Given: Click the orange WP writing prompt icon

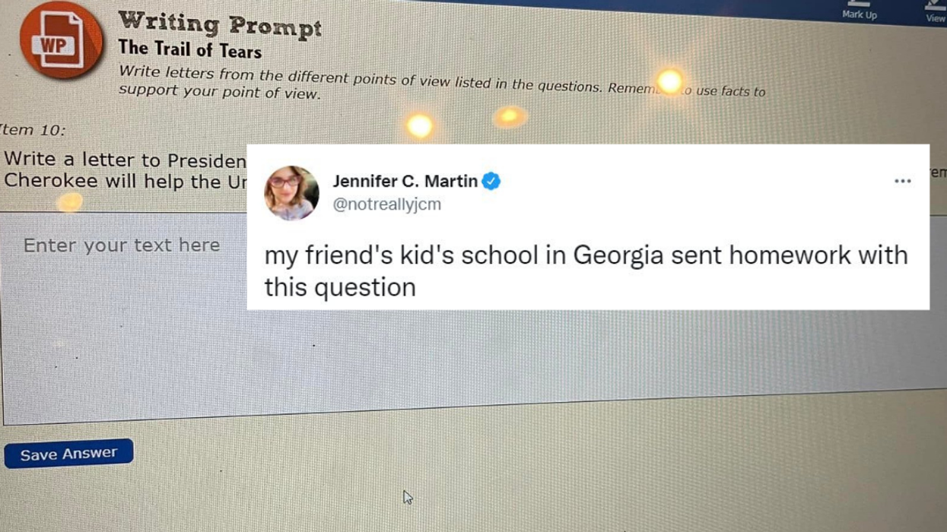Looking at the screenshot, I should 59,40.
